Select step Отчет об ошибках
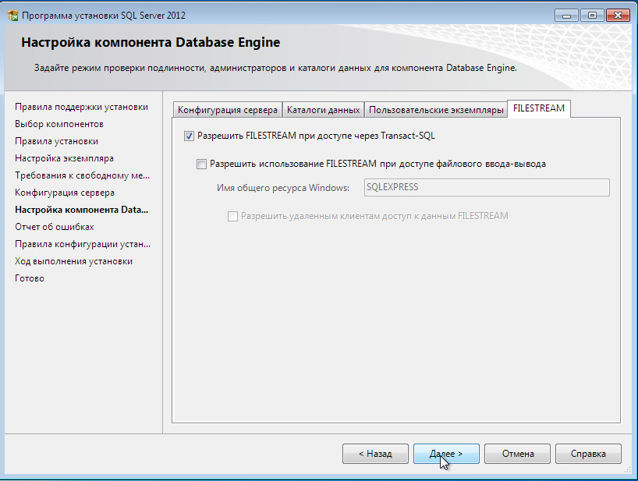The width and height of the screenshot is (638, 481). click(x=54, y=227)
